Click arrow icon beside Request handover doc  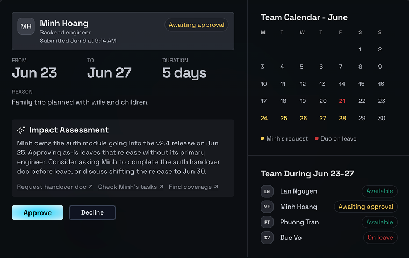pyautogui.click(x=90, y=187)
